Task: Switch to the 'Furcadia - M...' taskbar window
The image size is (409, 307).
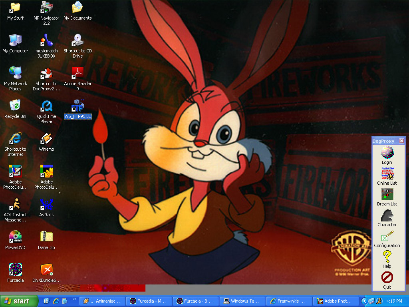Action: [x=149, y=301]
